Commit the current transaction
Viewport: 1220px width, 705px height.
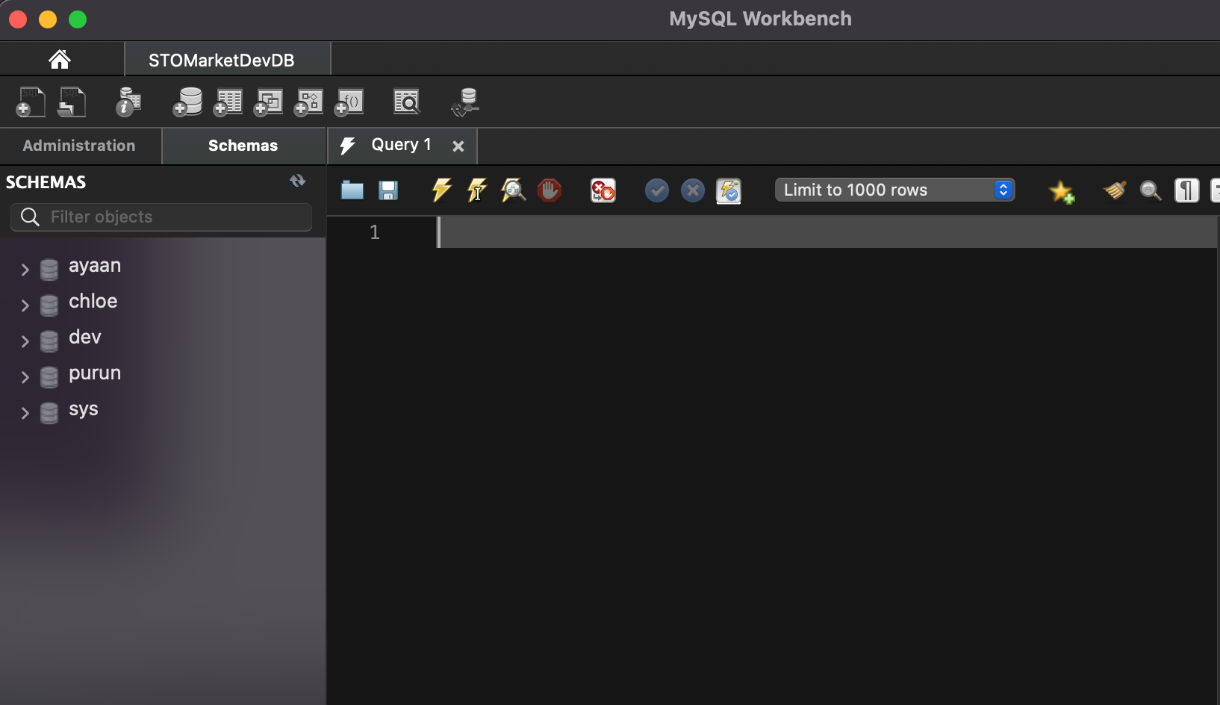(657, 190)
